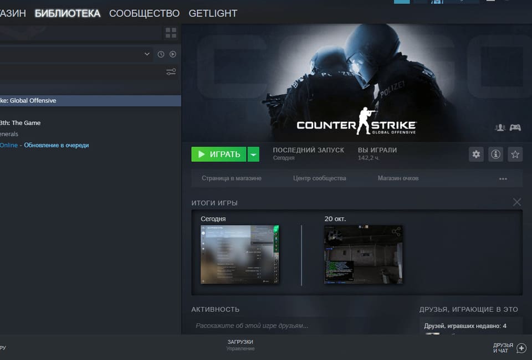The image size is (532, 360).
Task: Open Центр сообщества link
Action: (320, 178)
